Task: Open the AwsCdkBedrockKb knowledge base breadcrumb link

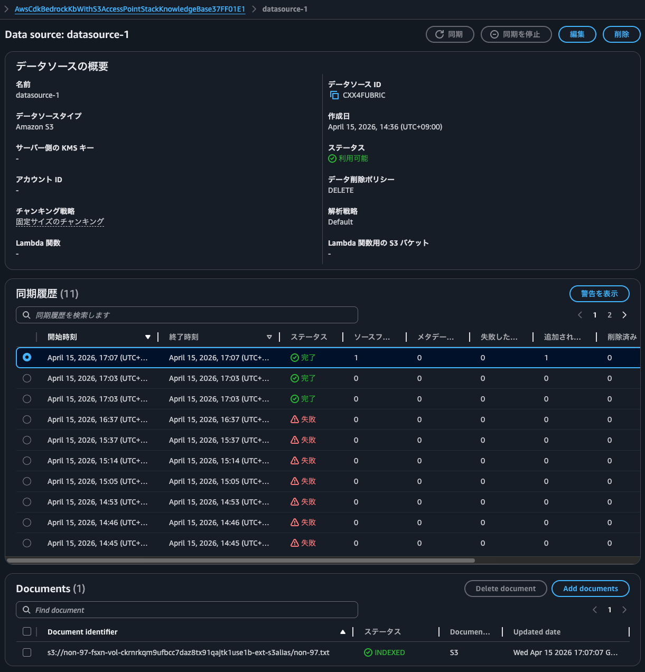Action: click(130, 9)
